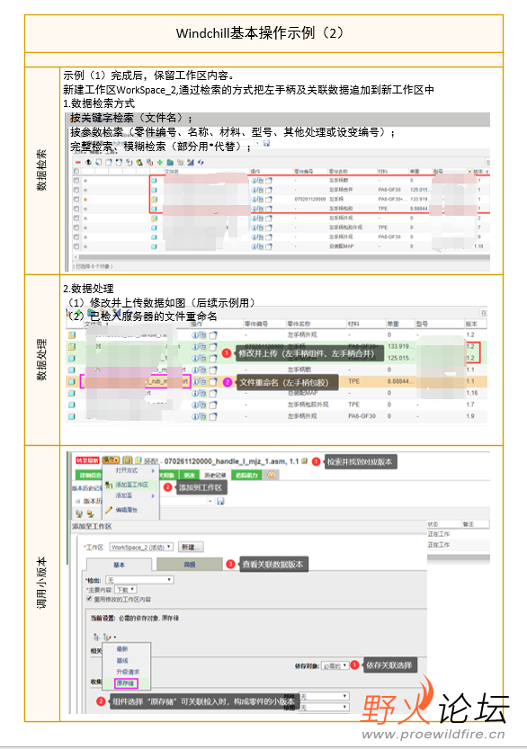Click the small icon after the asm title 1.1
This screenshot has height=749, width=527.
304,461
